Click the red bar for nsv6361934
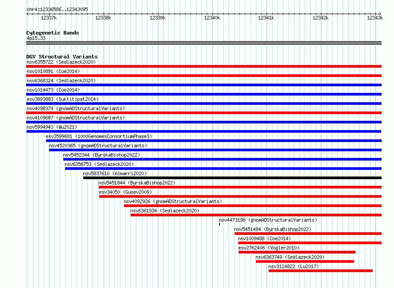 click(x=256, y=215)
